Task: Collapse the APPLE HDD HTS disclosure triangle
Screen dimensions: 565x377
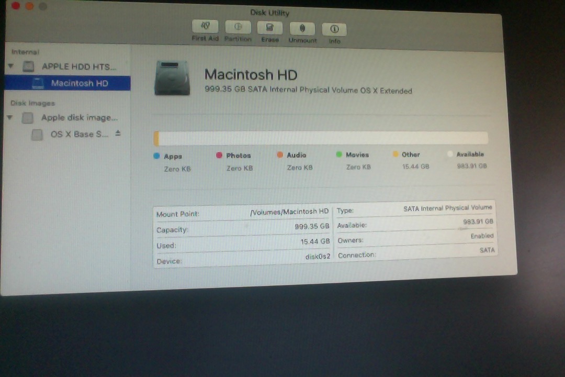Action: point(11,66)
